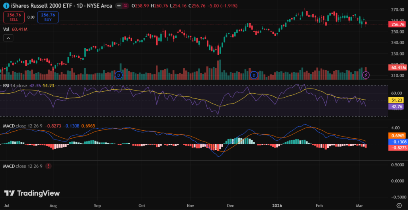Toggle the gray pill next to NYSE Arca
Image resolution: width=408 pixels, height=210 pixels.
[x=119, y=6]
